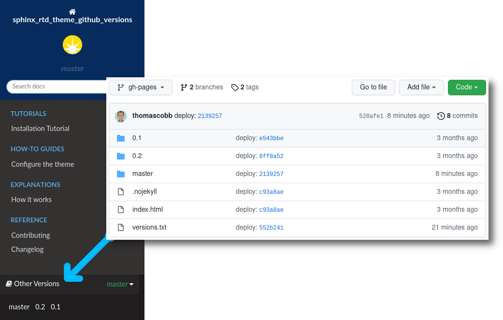503x320 pixels.
Task: Open the 0.1 folder icon in file list
Action: [121, 138]
